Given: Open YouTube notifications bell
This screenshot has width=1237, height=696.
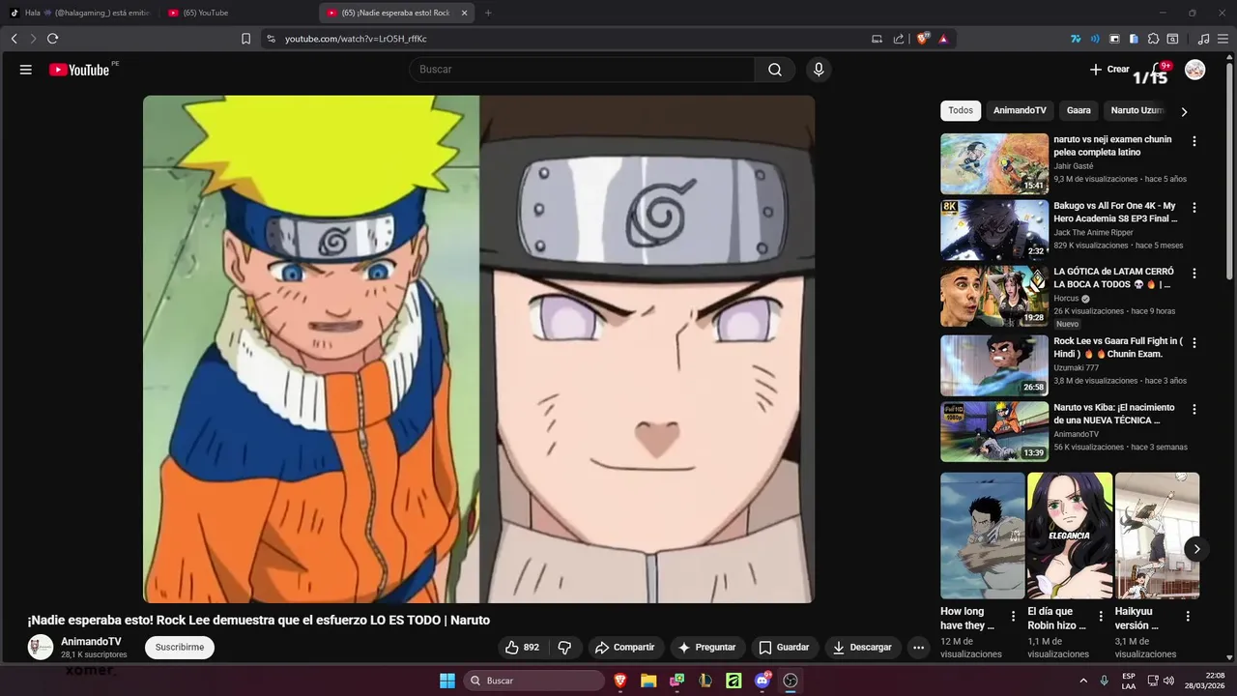Looking at the screenshot, I should [1160, 70].
